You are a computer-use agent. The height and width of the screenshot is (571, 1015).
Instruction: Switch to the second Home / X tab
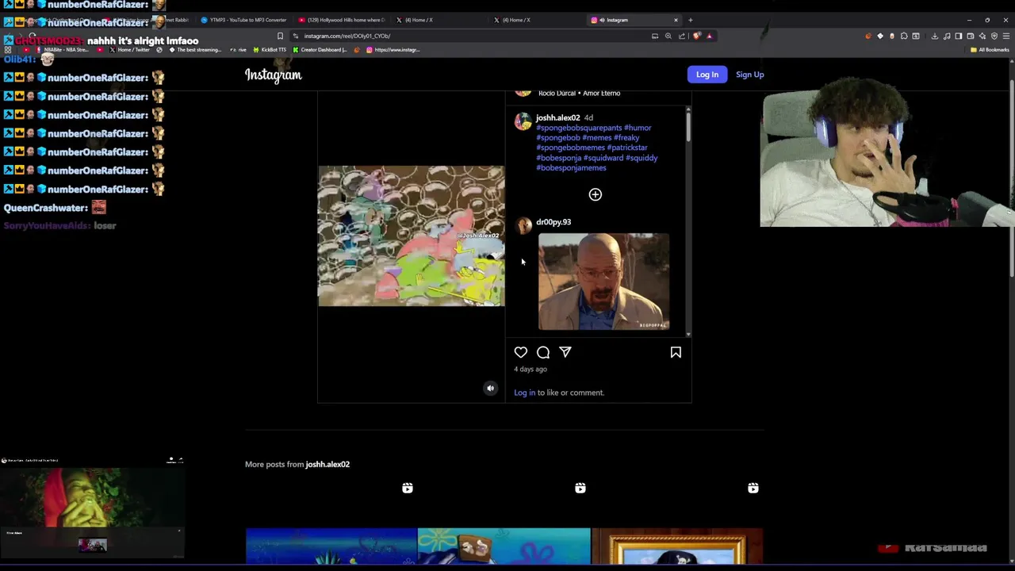coord(536,20)
